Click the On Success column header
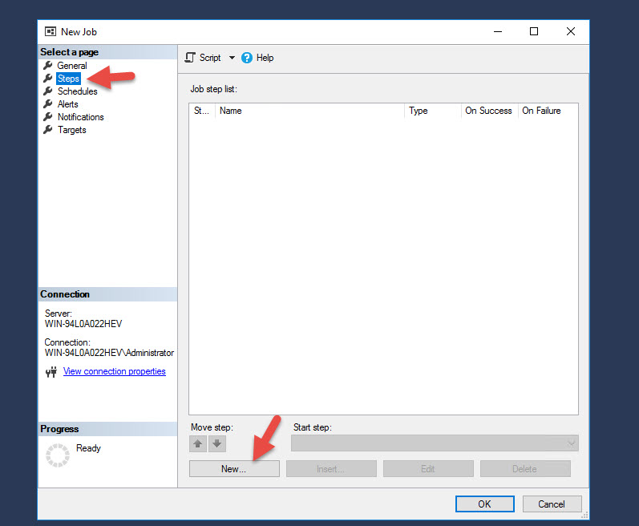This screenshot has height=526, width=639. tap(489, 111)
